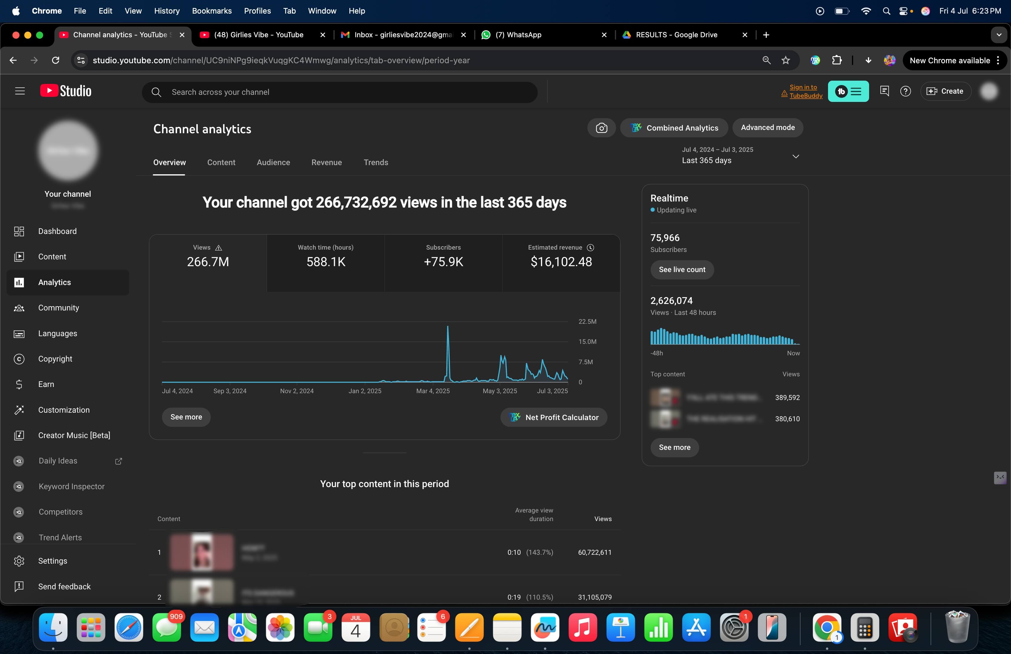Click the camera screenshot icon
The image size is (1011, 654).
tap(601, 128)
